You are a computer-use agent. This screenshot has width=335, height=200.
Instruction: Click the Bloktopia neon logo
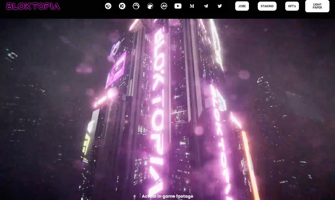click(x=33, y=6)
